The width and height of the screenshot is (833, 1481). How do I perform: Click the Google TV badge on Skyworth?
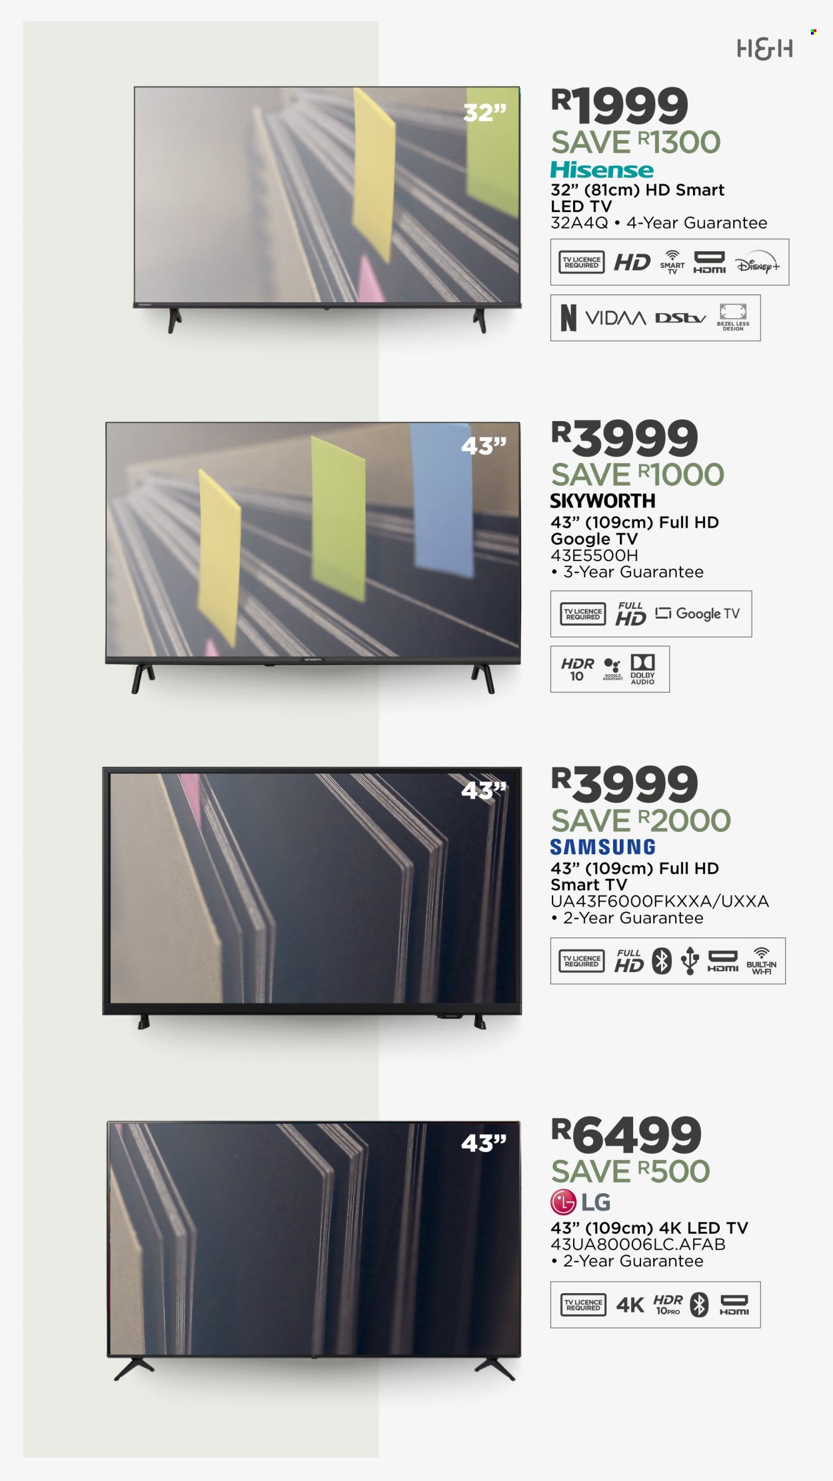click(698, 614)
